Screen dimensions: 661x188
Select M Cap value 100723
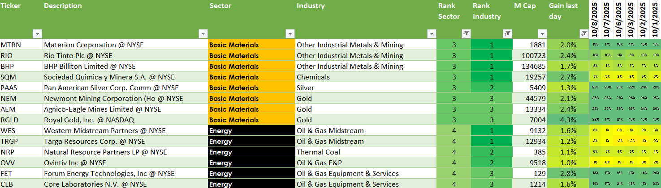[x=530, y=55]
